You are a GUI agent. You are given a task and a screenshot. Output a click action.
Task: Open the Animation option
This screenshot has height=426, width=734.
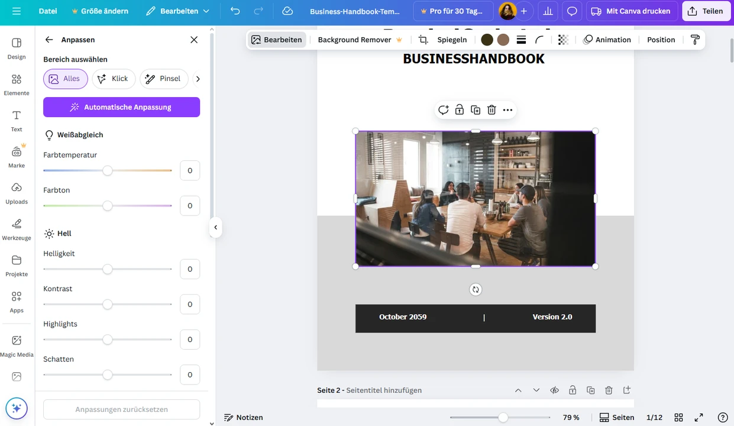[607, 40]
